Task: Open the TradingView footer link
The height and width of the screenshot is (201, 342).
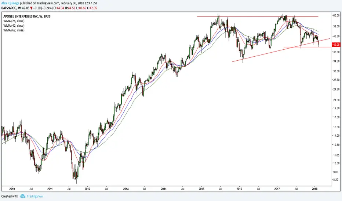Action: (35, 196)
